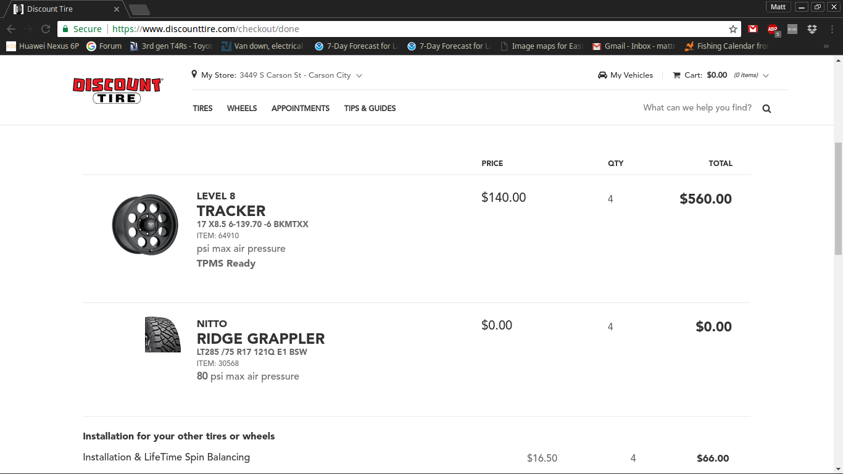843x474 pixels.
Task: Reload the page with the refresh icon
Action: click(46, 29)
